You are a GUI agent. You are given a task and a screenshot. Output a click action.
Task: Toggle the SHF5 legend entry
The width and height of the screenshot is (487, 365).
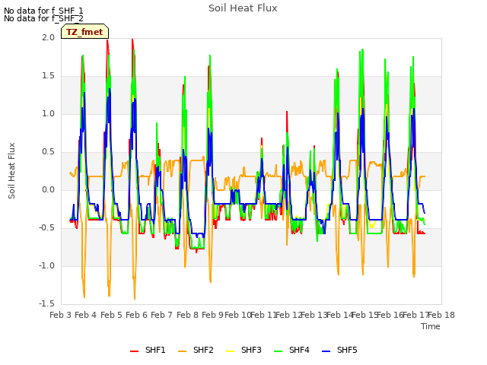tap(340, 350)
